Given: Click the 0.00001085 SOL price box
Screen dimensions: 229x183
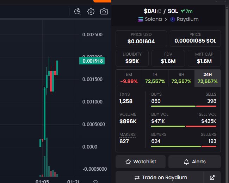Looking at the screenshot, I should (x=195, y=38).
